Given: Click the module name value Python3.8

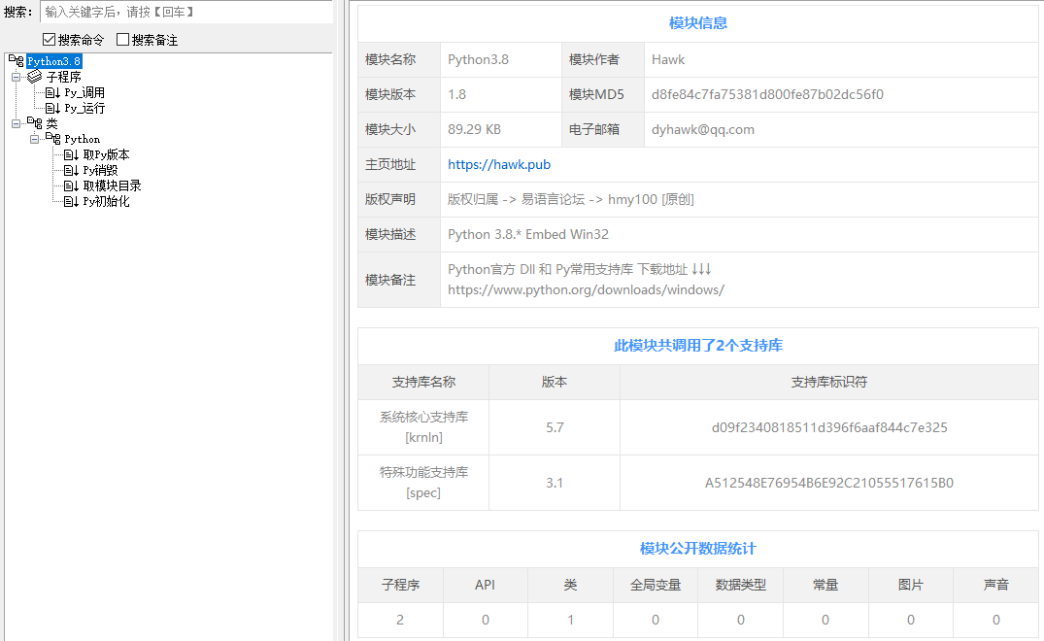Looking at the screenshot, I should pyautogui.click(x=478, y=59).
